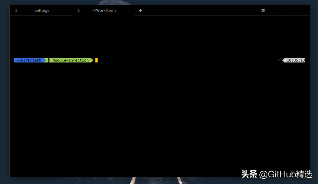Select the ~/Work/term tab

(103, 10)
